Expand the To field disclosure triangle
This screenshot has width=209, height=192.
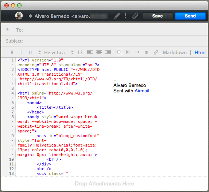(8, 29)
